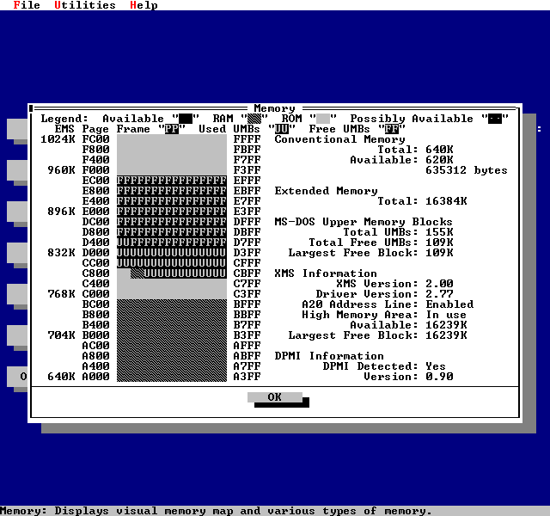Click the "Extended Memory" heading

tap(327, 191)
